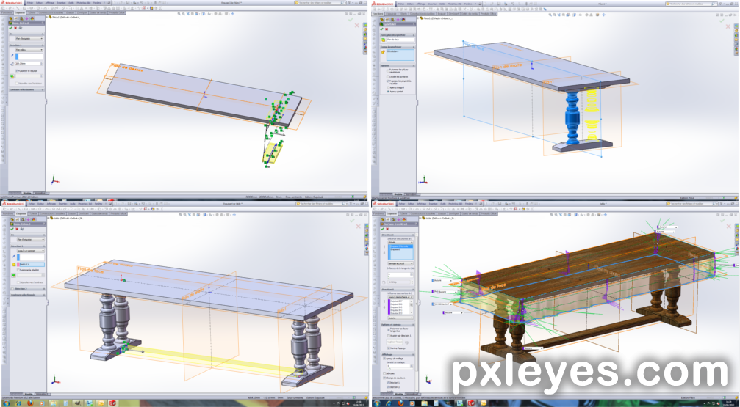This screenshot has width=740, height=407.
Task: Open Globale dropdown in Surface frontière1 Direction 1
Action: tap(400, 242)
